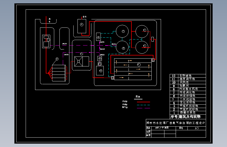
Task: Select the 二次沉淀池 table entry
Action: click(187, 99)
